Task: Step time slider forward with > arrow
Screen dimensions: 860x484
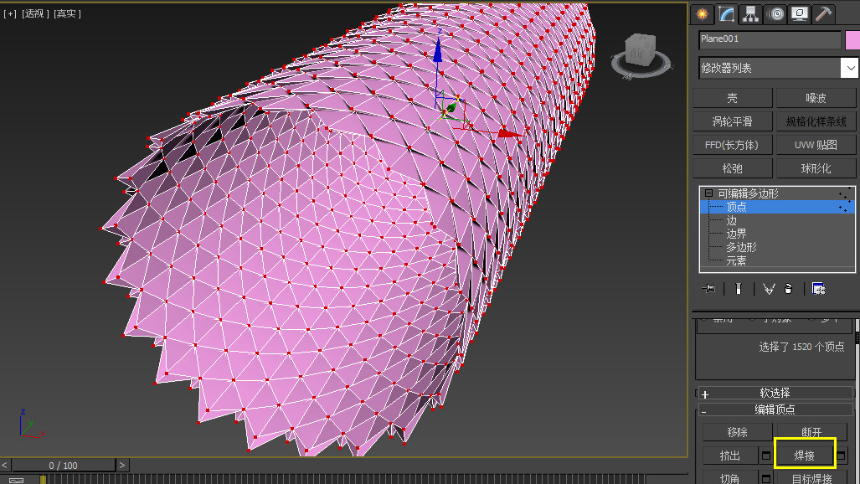Action: (122, 466)
